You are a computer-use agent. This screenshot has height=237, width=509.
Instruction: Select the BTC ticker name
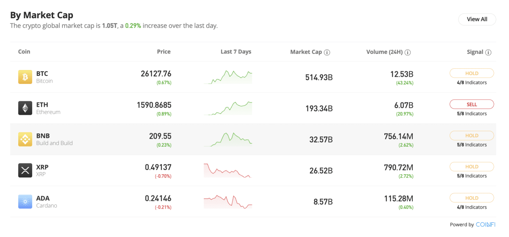click(42, 74)
